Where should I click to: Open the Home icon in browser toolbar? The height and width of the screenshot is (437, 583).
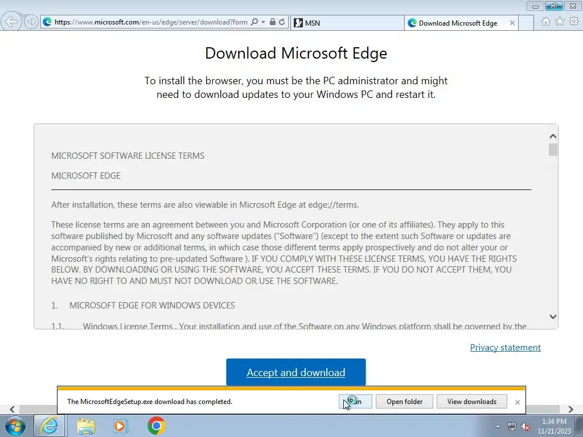tap(546, 22)
